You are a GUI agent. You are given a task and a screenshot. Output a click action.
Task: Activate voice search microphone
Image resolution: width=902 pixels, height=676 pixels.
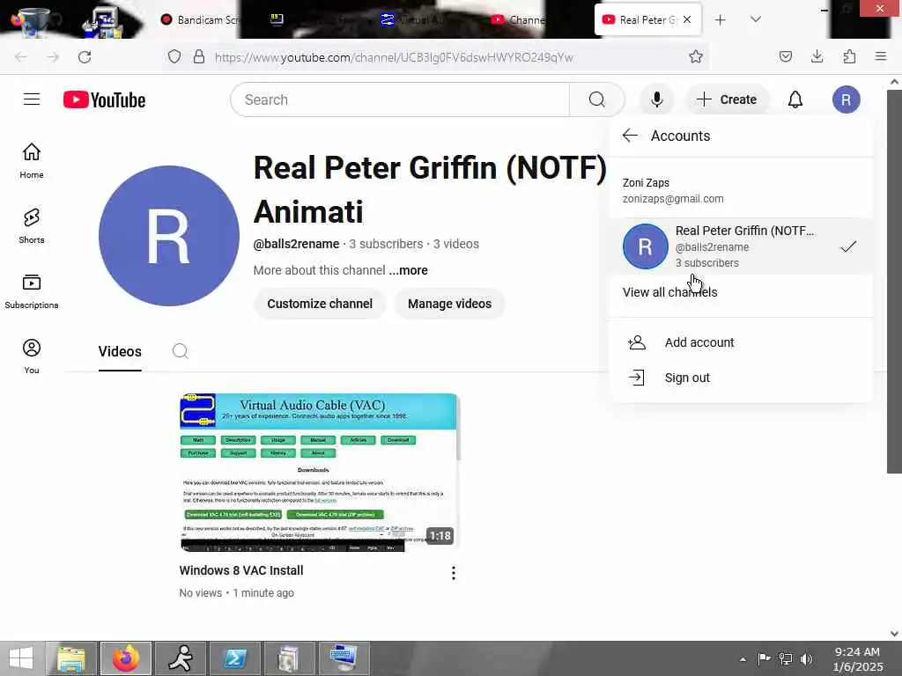[656, 99]
